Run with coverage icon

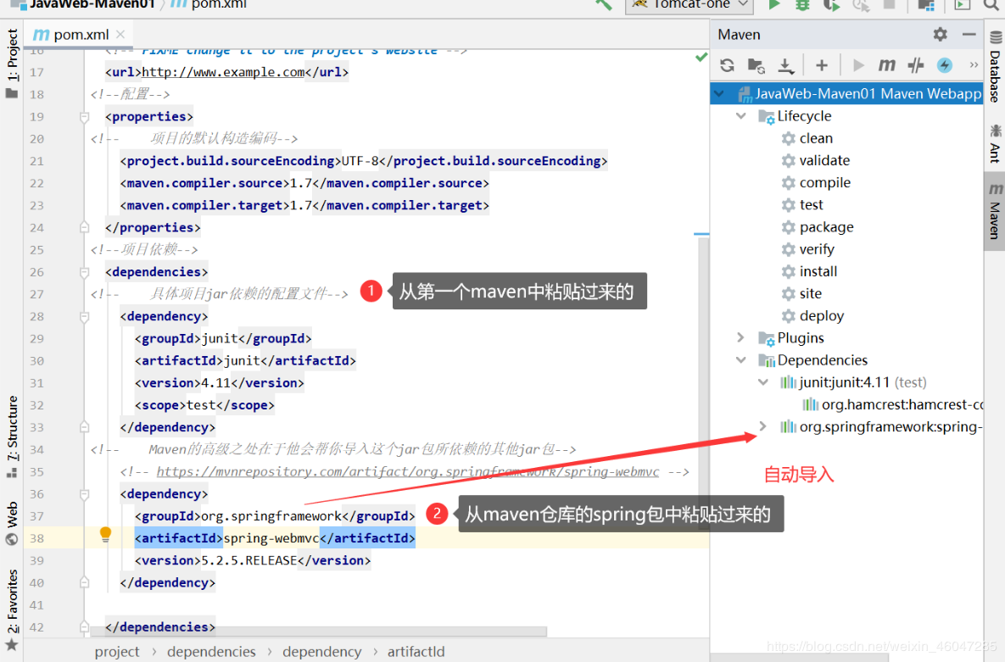(831, 5)
